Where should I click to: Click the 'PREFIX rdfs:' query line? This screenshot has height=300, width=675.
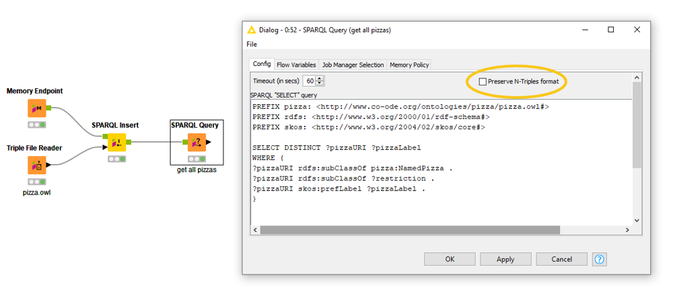click(371, 116)
